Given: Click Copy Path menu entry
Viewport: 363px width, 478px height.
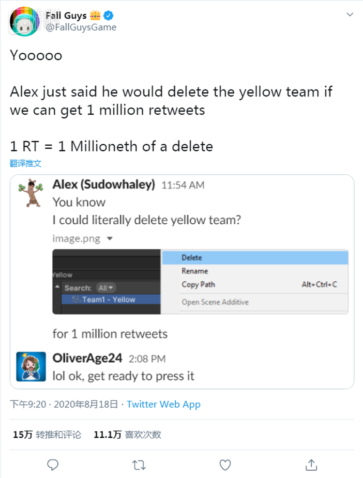Looking at the screenshot, I should click(x=198, y=284).
